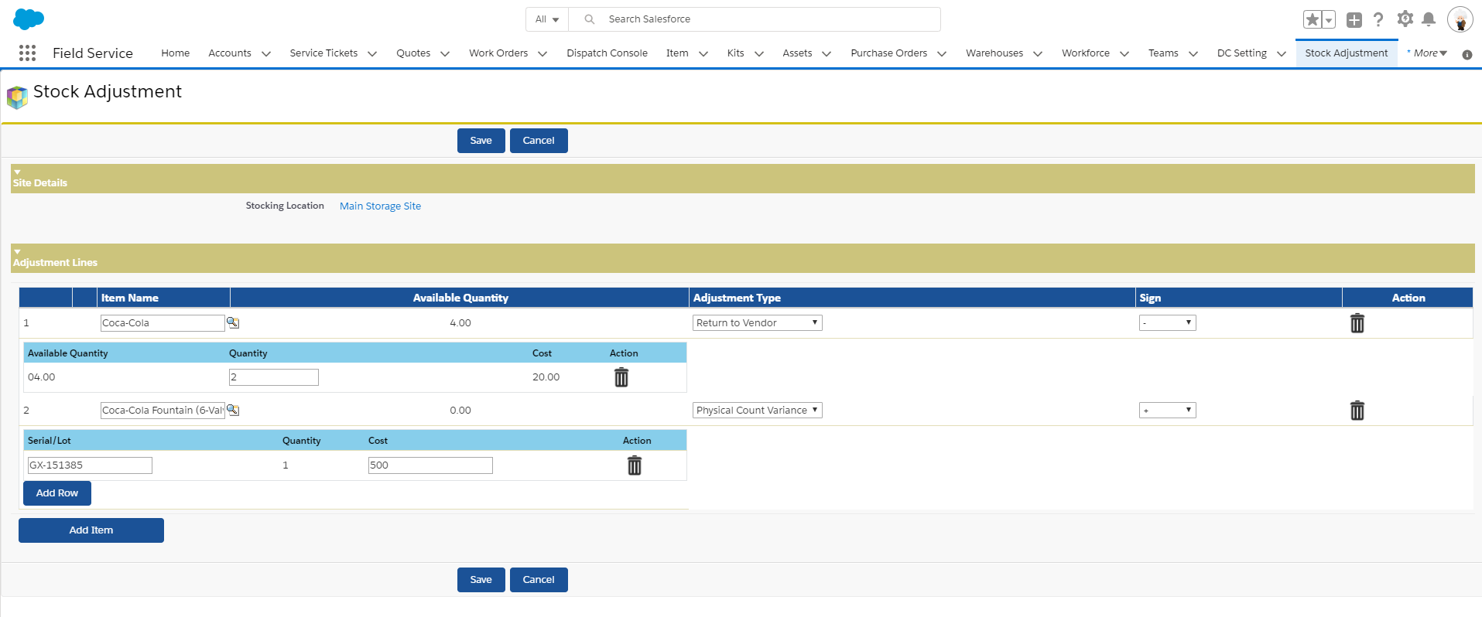The image size is (1482, 617).
Task: Click the Coca-Cola item name field
Action: coord(163,323)
